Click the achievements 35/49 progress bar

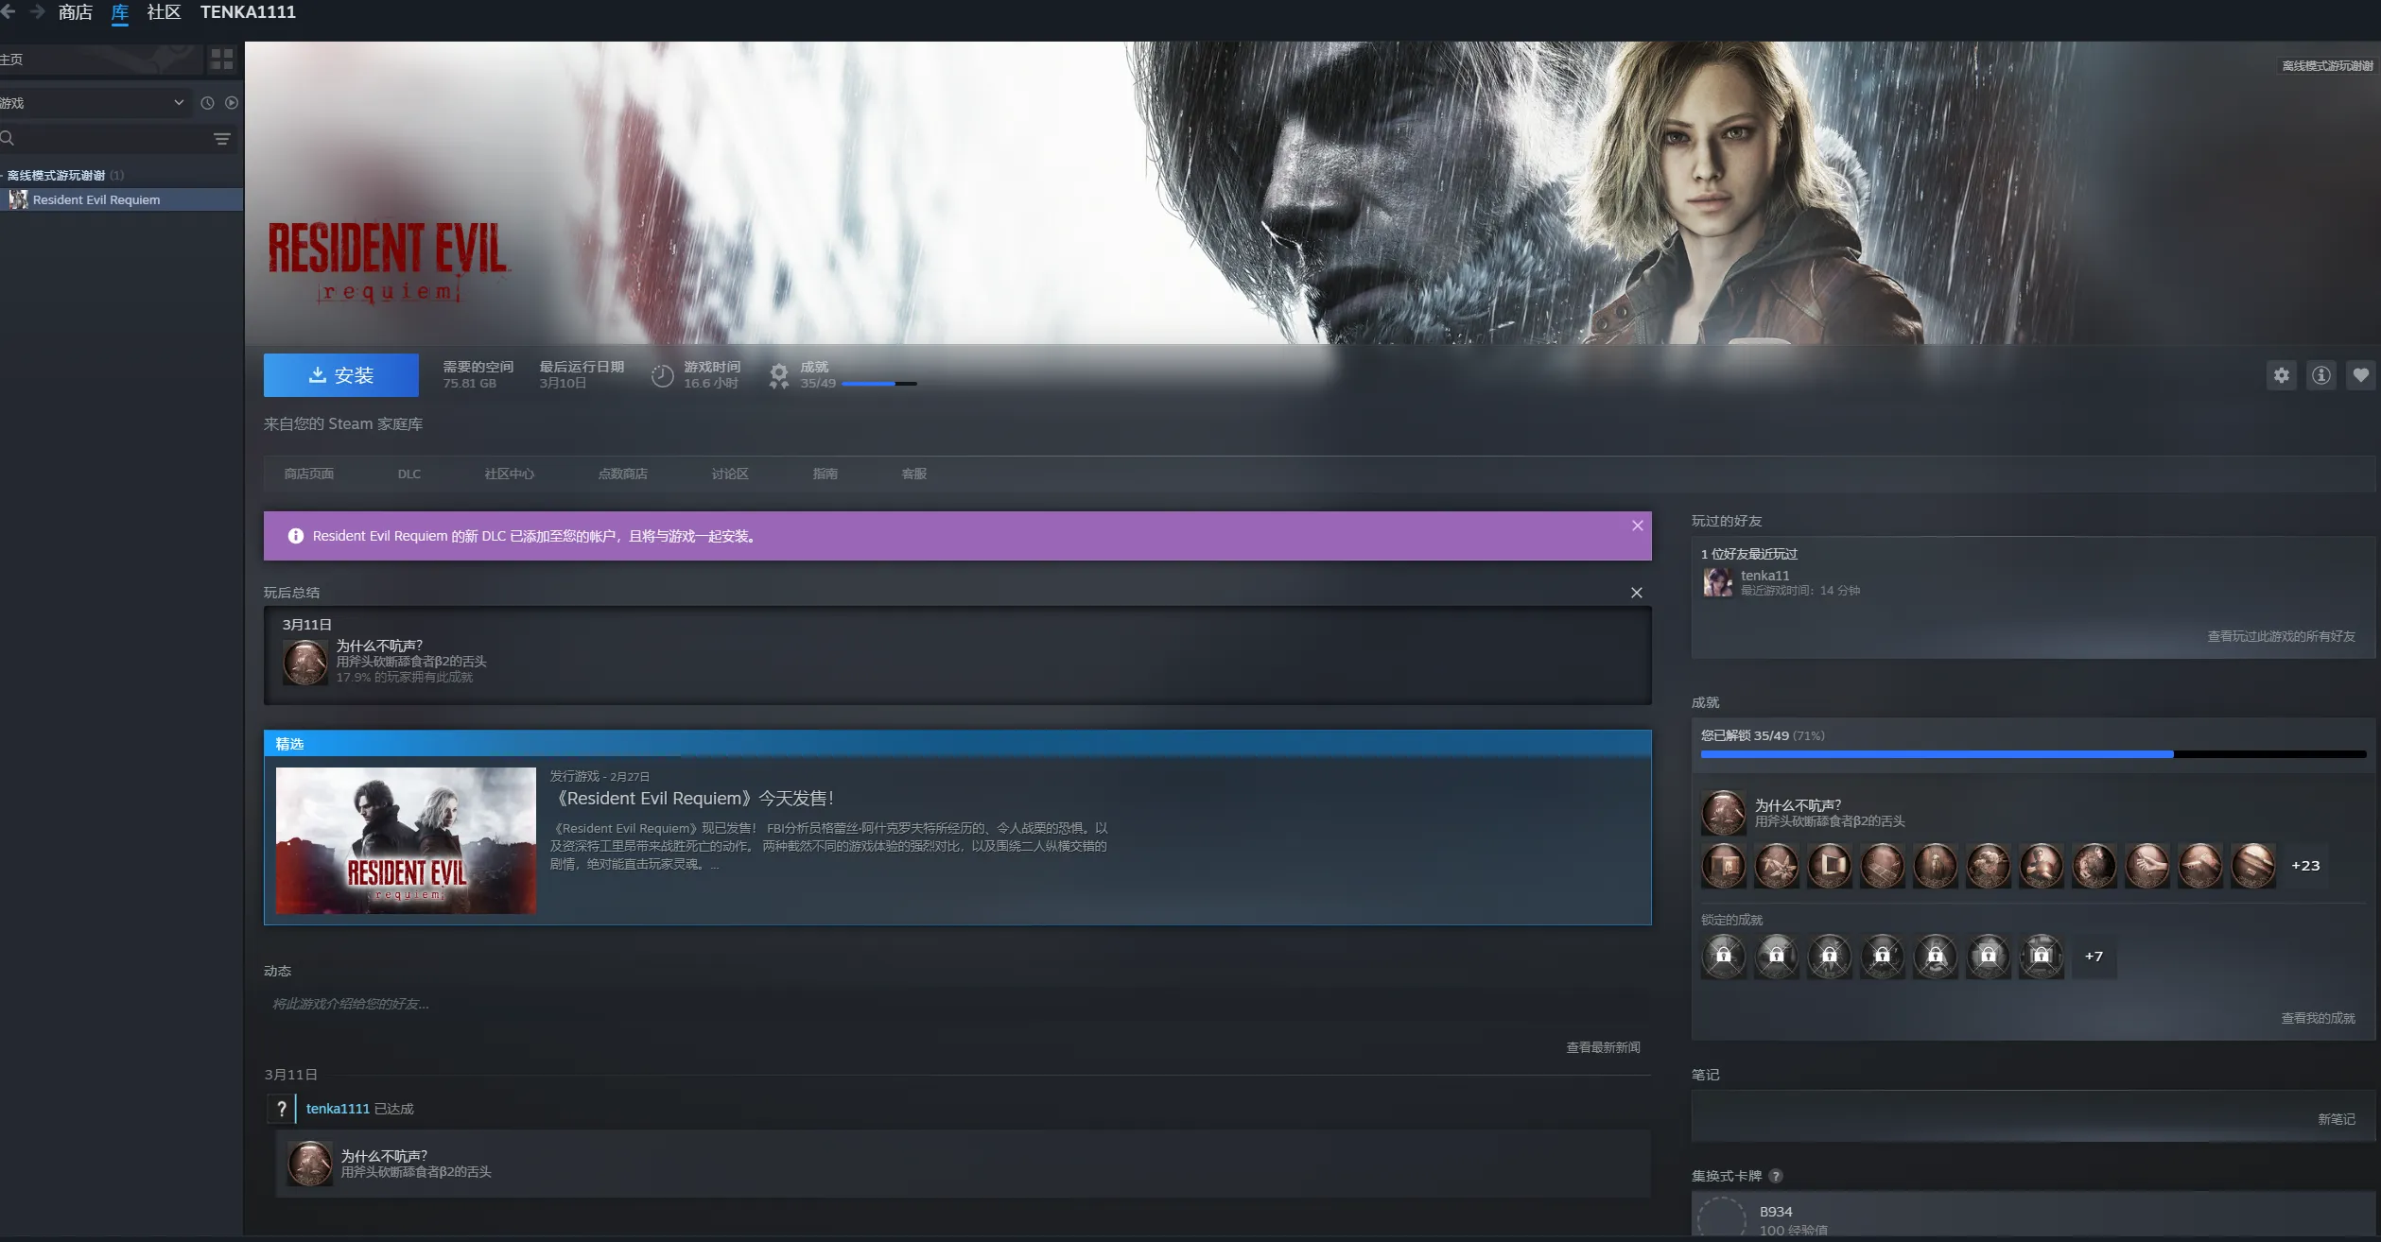(x=878, y=384)
